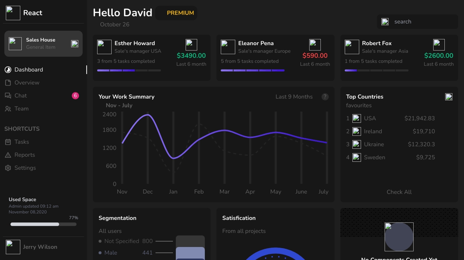
Task: Click the 77% used space label
Action: coord(74,218)
